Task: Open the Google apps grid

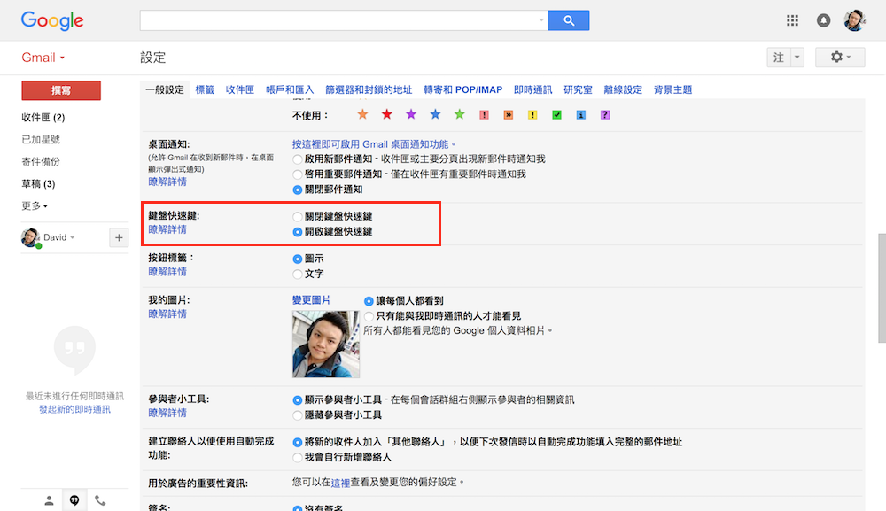Action: point(792,20)
